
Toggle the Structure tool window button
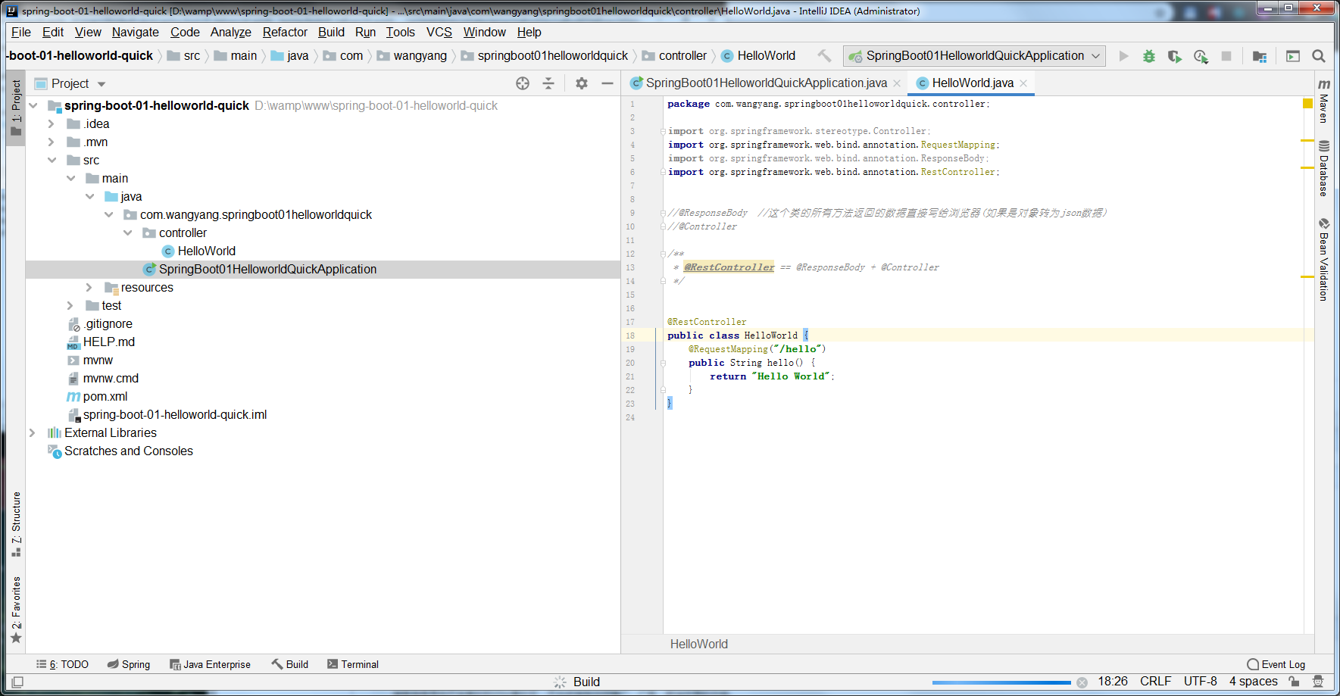(x=16, y=524)
